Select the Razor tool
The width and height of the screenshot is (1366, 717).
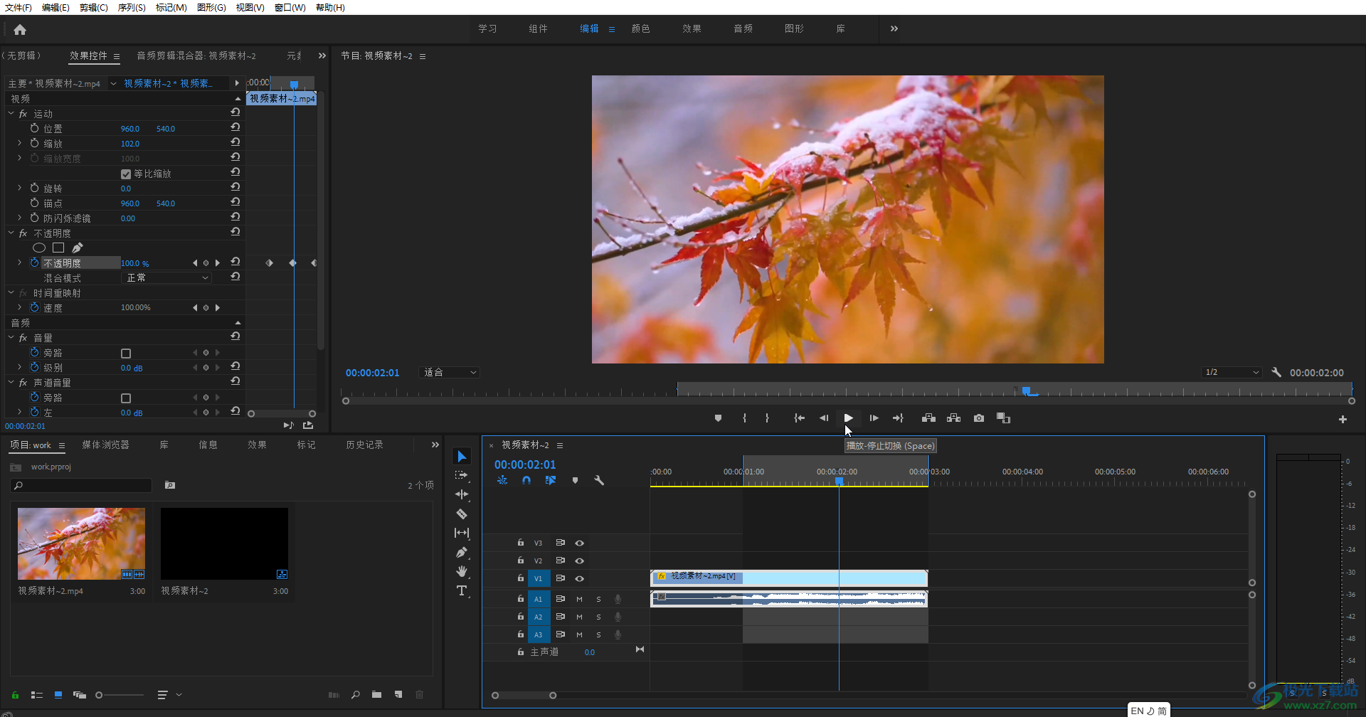pyautogui.click(x=462, y=514)
